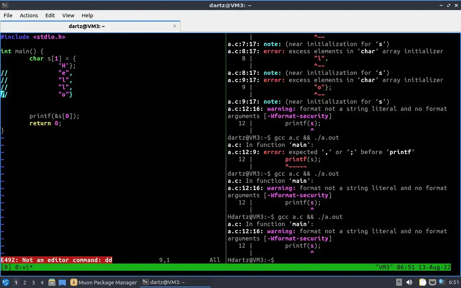
Task: Switch to virtual desktop 3
Action: (33, 283)
